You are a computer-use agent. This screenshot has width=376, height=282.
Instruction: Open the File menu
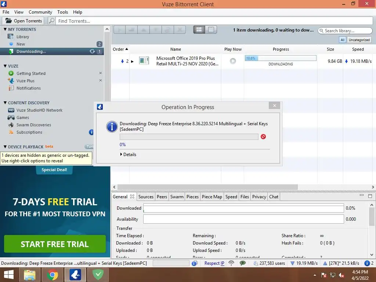[6, 12]
